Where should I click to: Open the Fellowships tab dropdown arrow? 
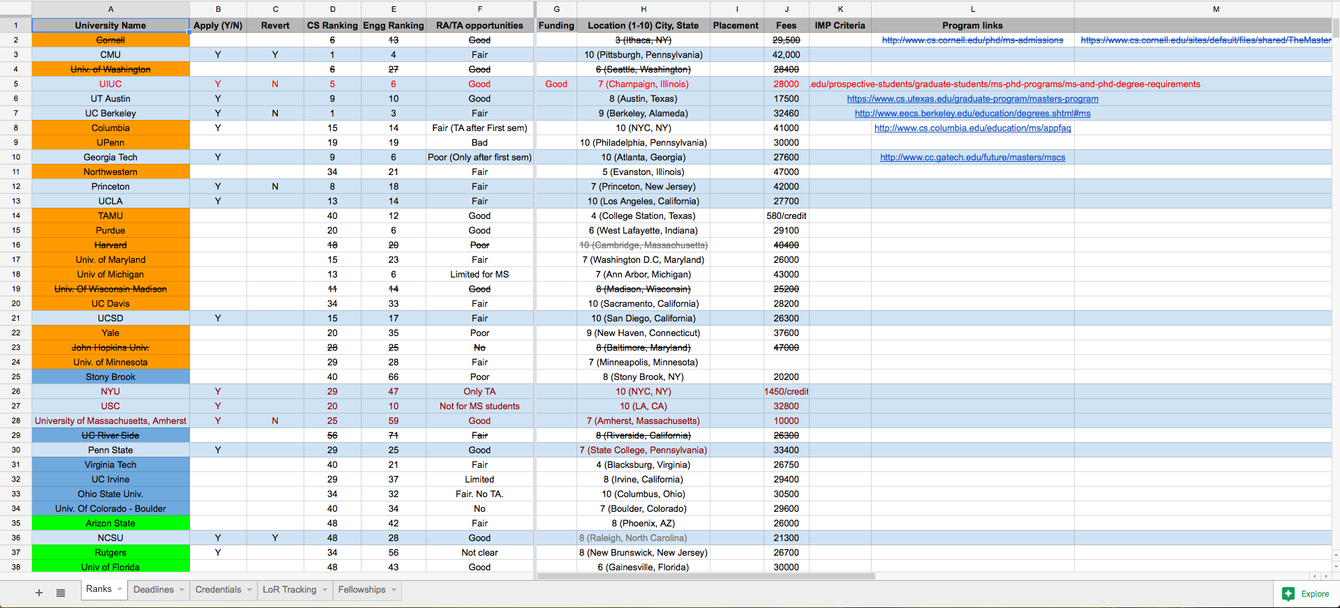394,590
